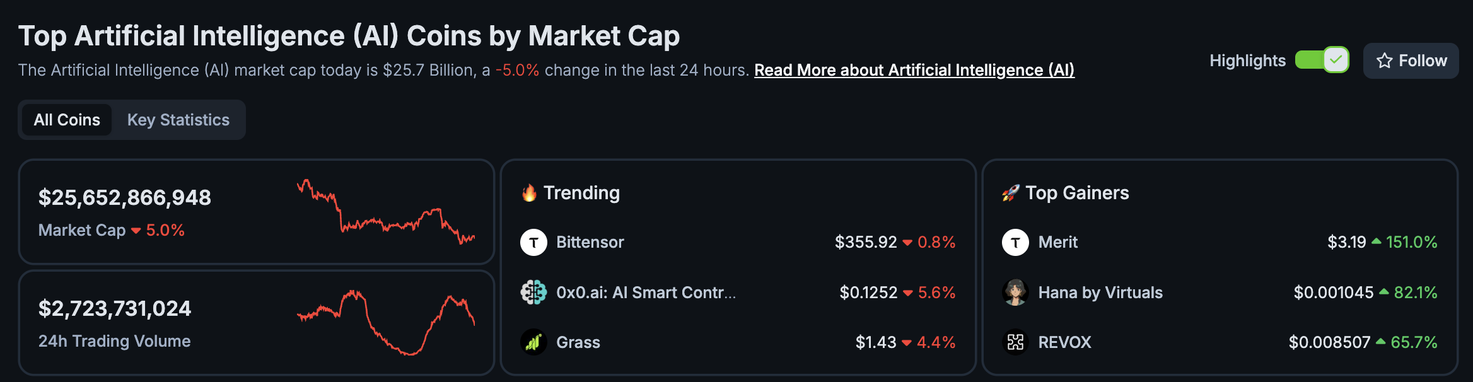Click the Market Cap sparkline chart
The width and height of the screenshot is (1473, 382).
point(386,212)
